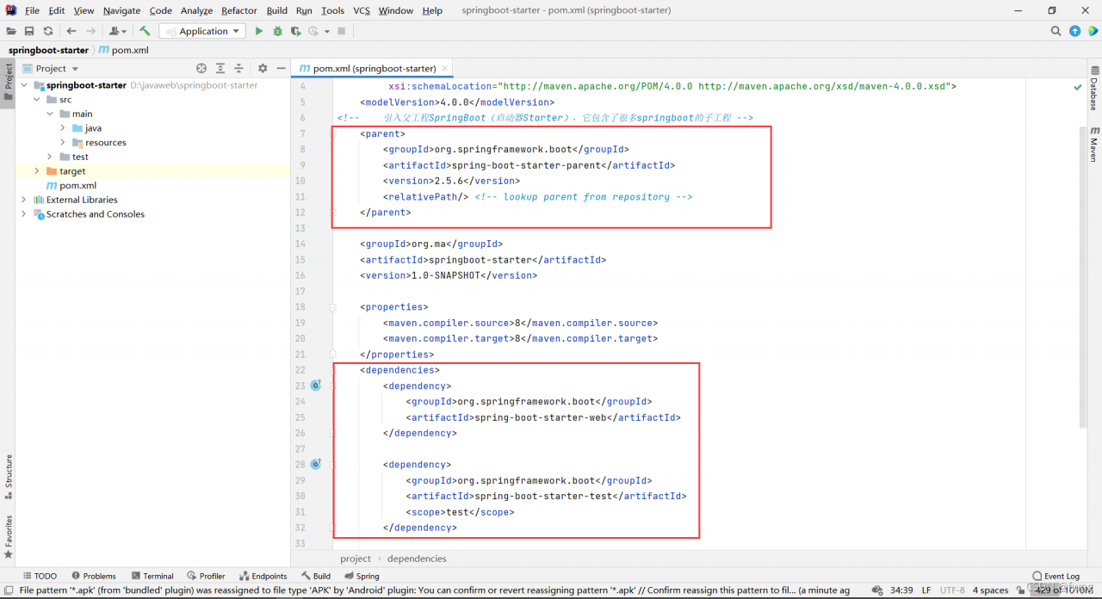Open the Event Log
Viewport: 1102px width, 599px height.
coord(1056,576)
